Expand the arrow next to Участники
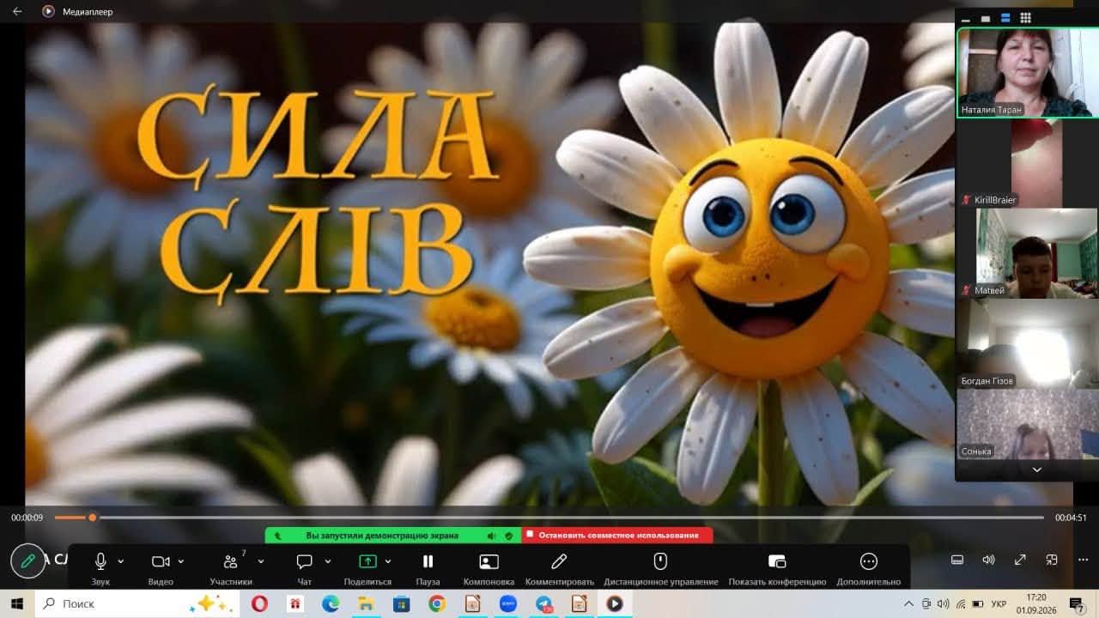The image size is (1099, 618). 260,561
